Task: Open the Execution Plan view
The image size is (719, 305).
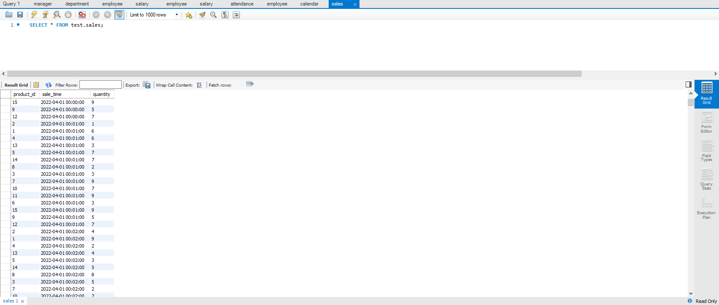Action: 707,208
